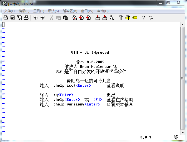Click 'Vim 是可自由分发的开放源代码软件' line

(x=91, y=71)
